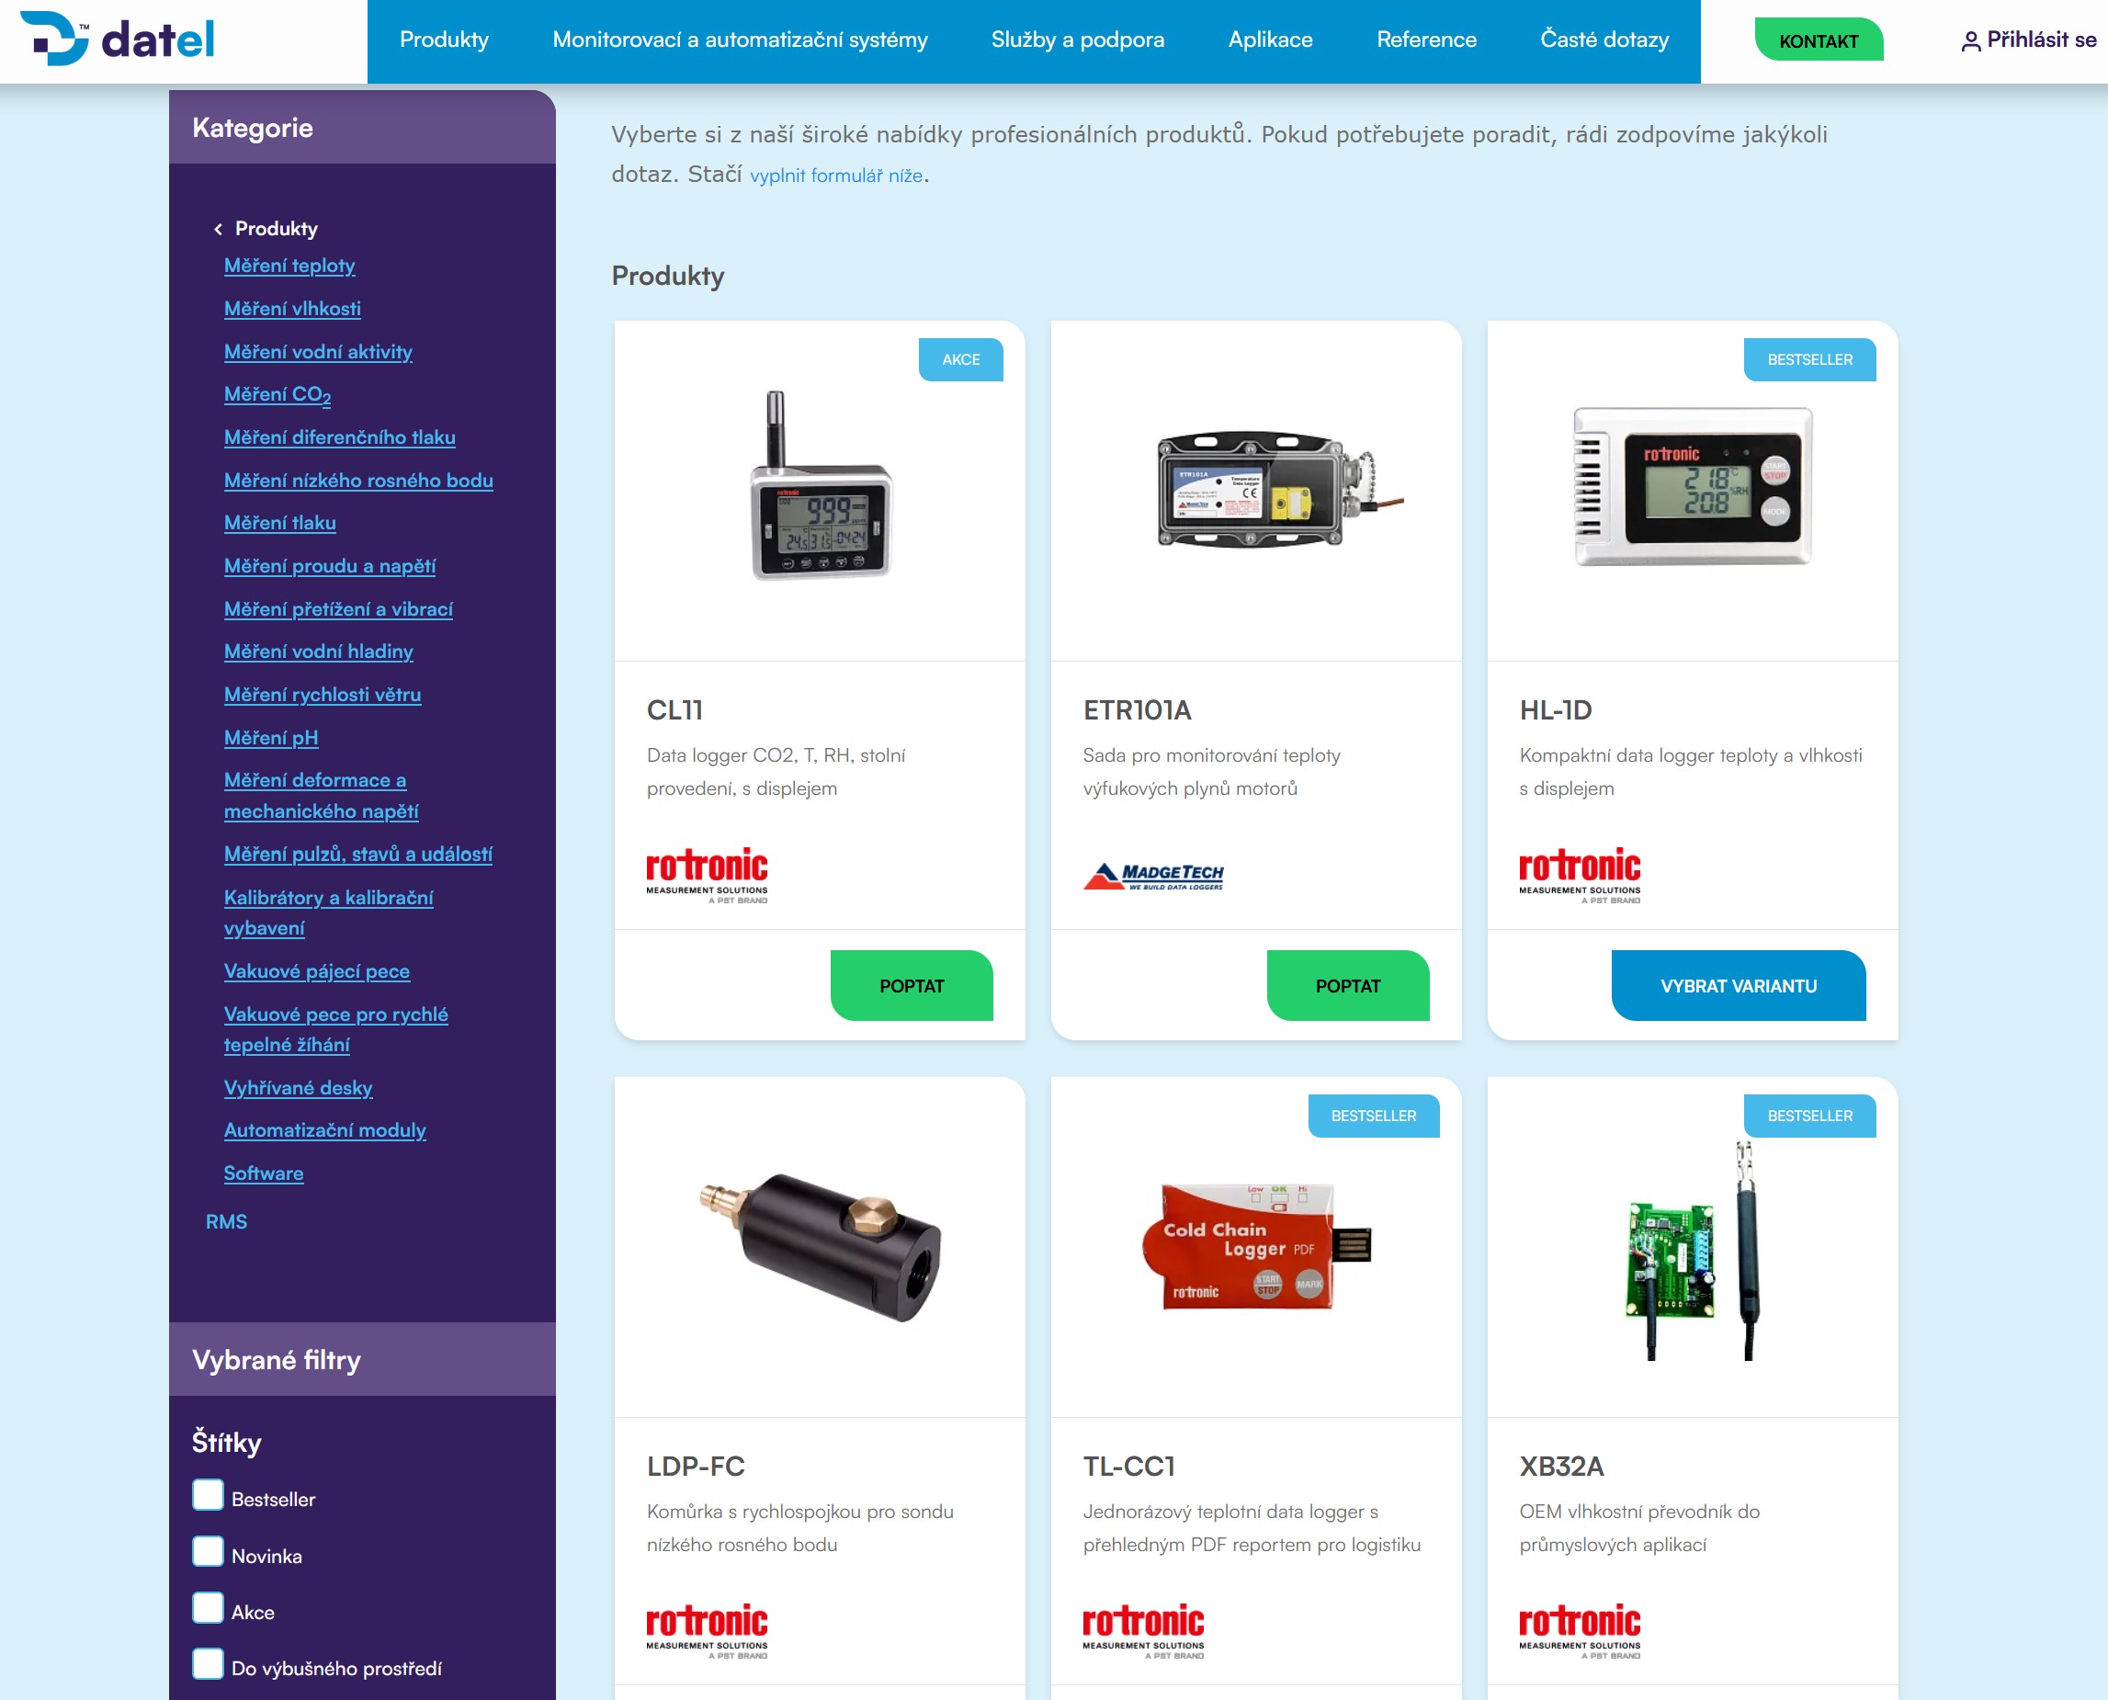Click VYBRAT VARIANTU for HL-1D

click(1737, 985)
